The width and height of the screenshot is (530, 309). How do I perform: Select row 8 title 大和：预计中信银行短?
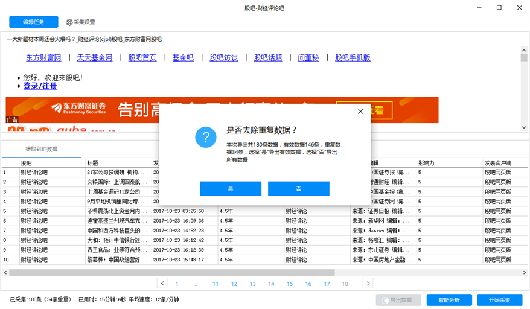click(x=117, y=240)
